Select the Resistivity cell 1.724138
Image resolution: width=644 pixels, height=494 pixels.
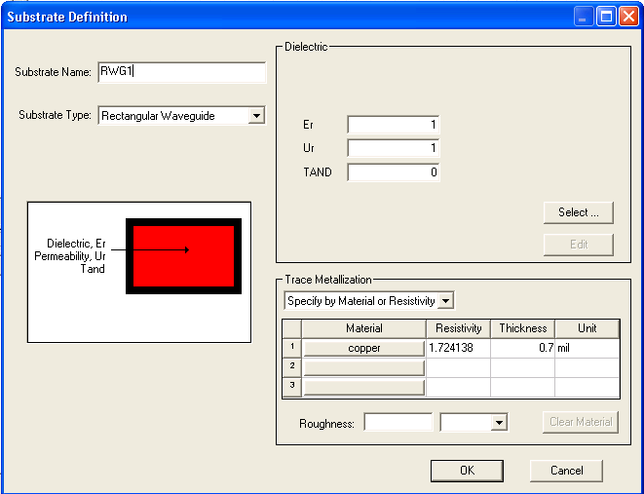(x=458, y=348)
